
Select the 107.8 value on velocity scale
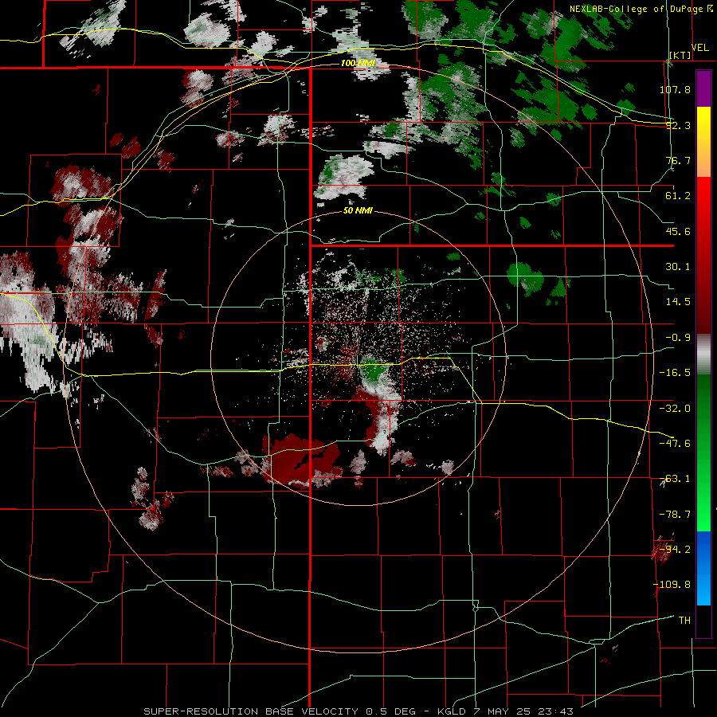coord(675,89)
